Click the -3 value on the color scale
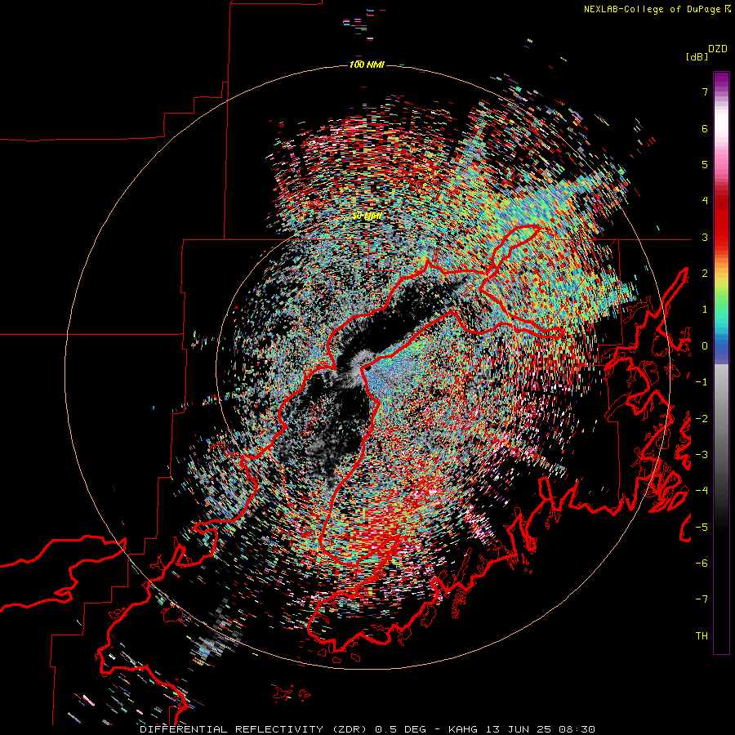The image size is (735, 735). click(702, 455)
